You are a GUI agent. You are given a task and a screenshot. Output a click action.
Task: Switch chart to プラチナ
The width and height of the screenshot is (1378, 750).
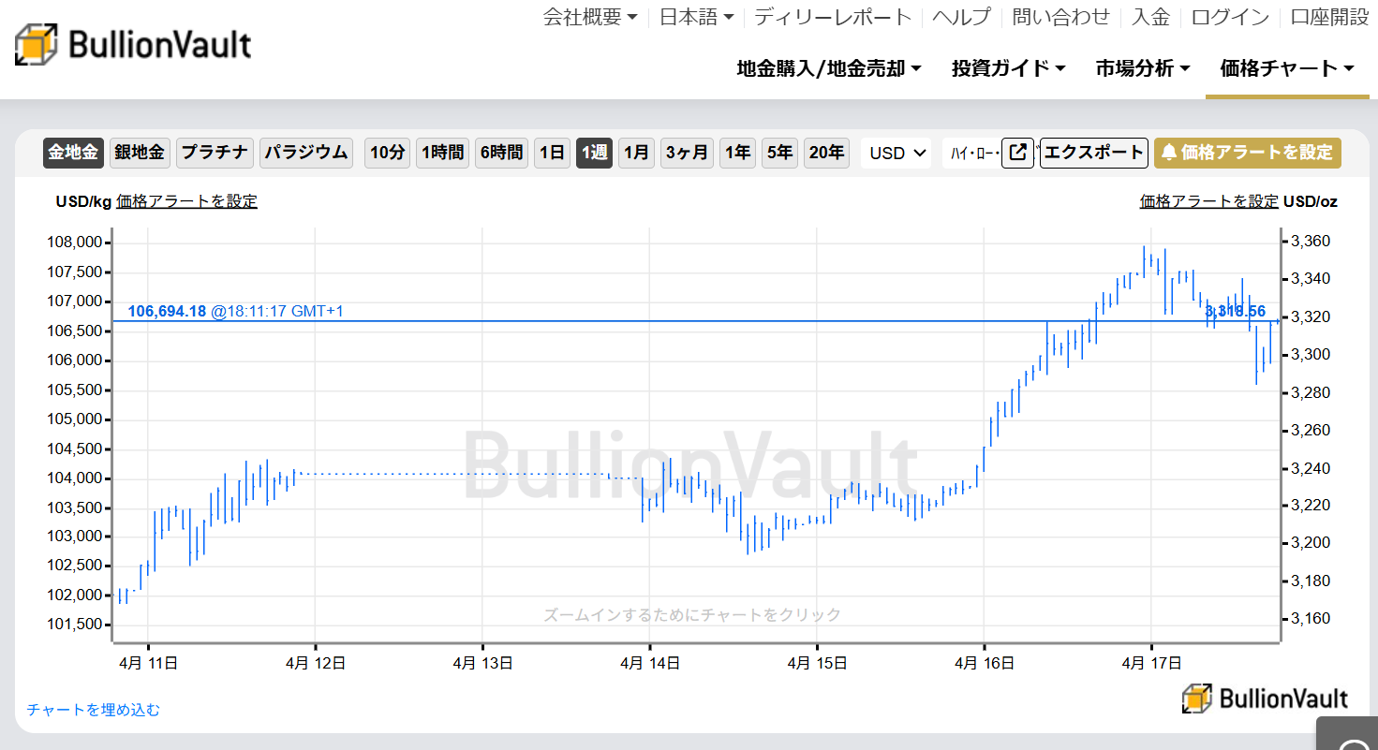[215, 153]
